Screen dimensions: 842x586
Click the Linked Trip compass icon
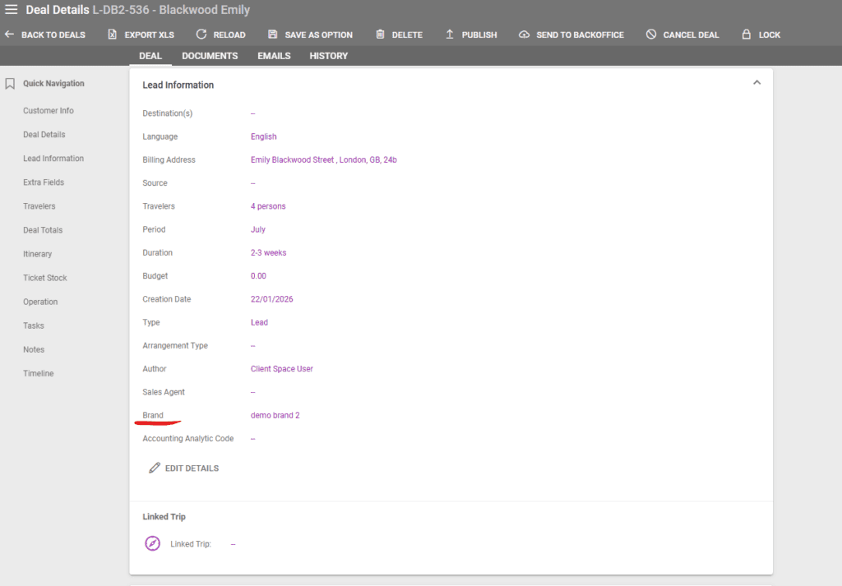point(151,543)
